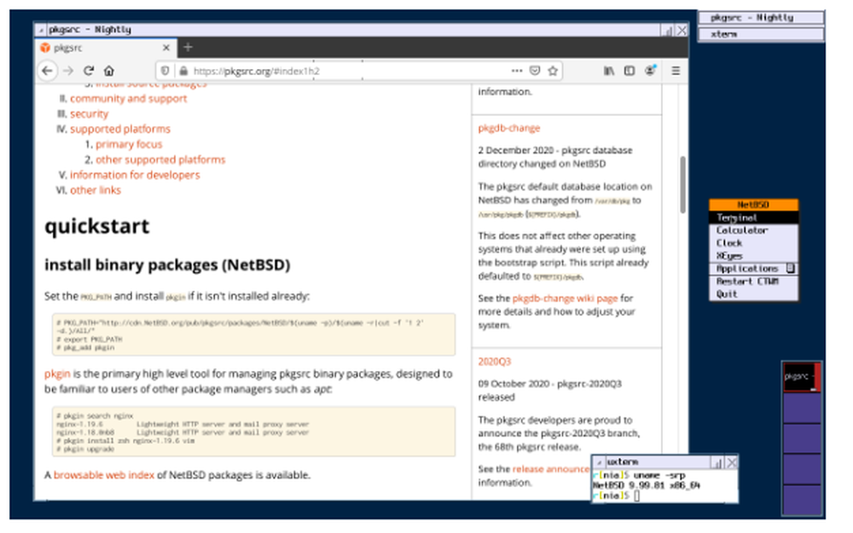Open the 'supported platforms' link
This screenshot has height=533, width=853.
(120, 129)
